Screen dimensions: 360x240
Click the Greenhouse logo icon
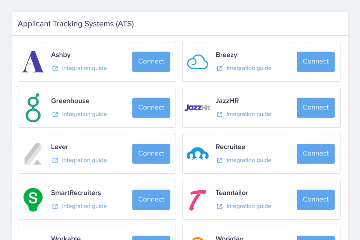click(x=33, y=108)
